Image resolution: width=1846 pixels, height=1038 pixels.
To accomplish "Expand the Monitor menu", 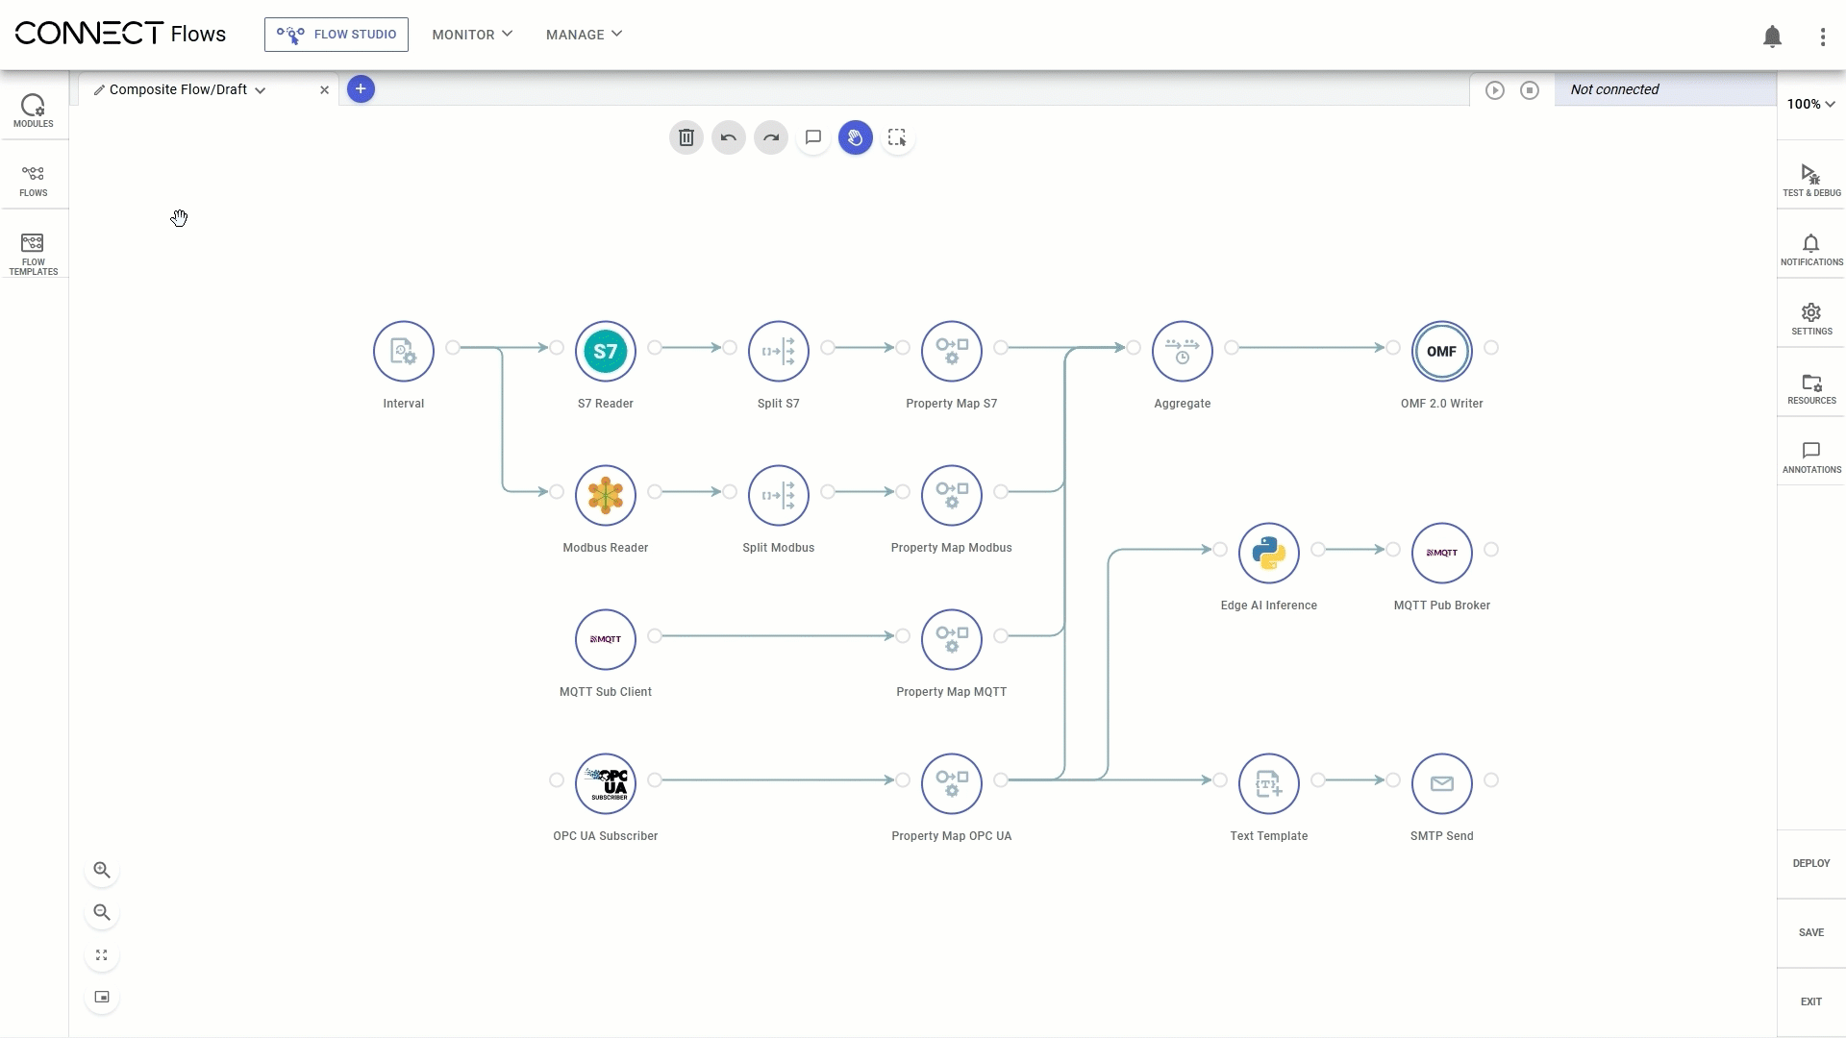I will [x=472, y=35].
